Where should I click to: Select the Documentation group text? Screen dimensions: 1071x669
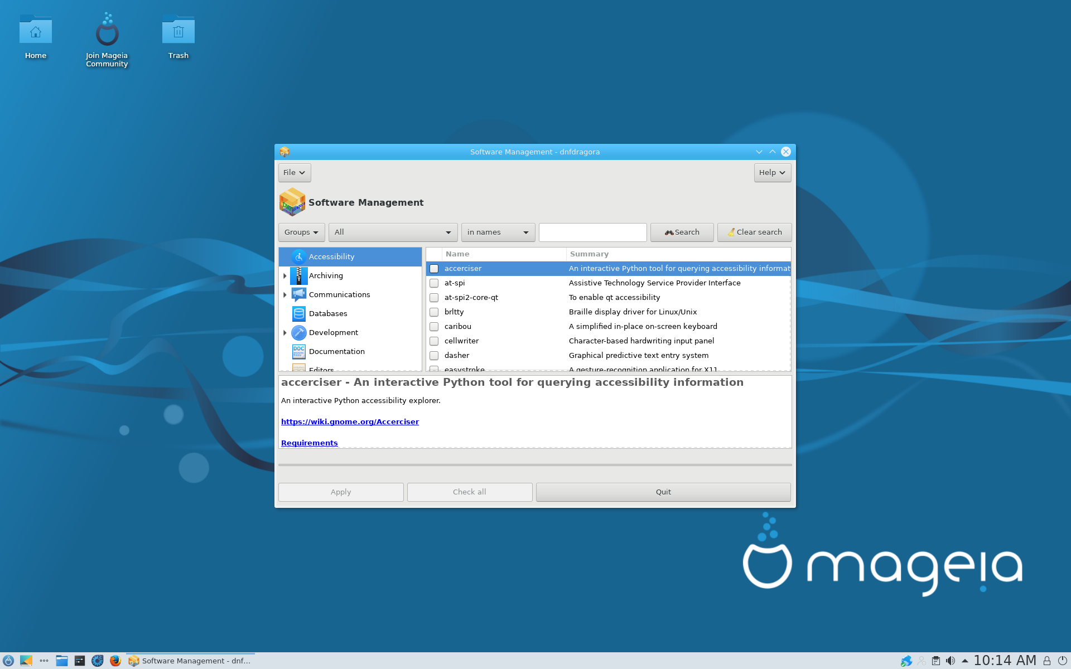(x=337, y=352)
